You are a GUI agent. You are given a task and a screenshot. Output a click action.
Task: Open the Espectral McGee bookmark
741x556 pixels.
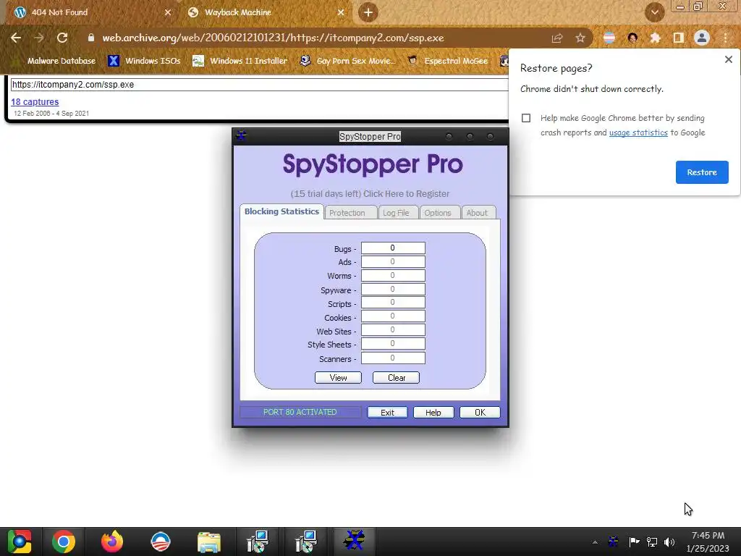coord(448,61)
